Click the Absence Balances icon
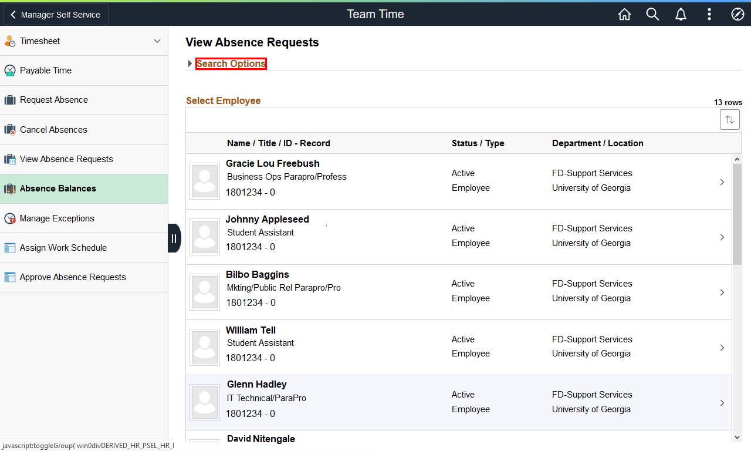The height and width of the screenshot is (451, 751). point(9,189)
